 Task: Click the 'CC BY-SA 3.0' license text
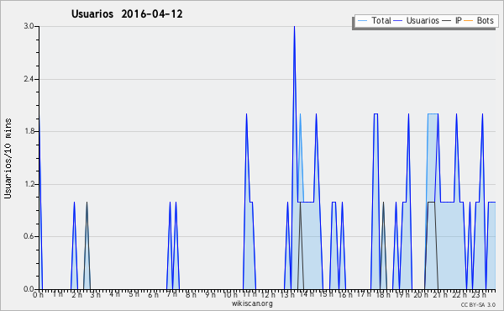[478, 305]
